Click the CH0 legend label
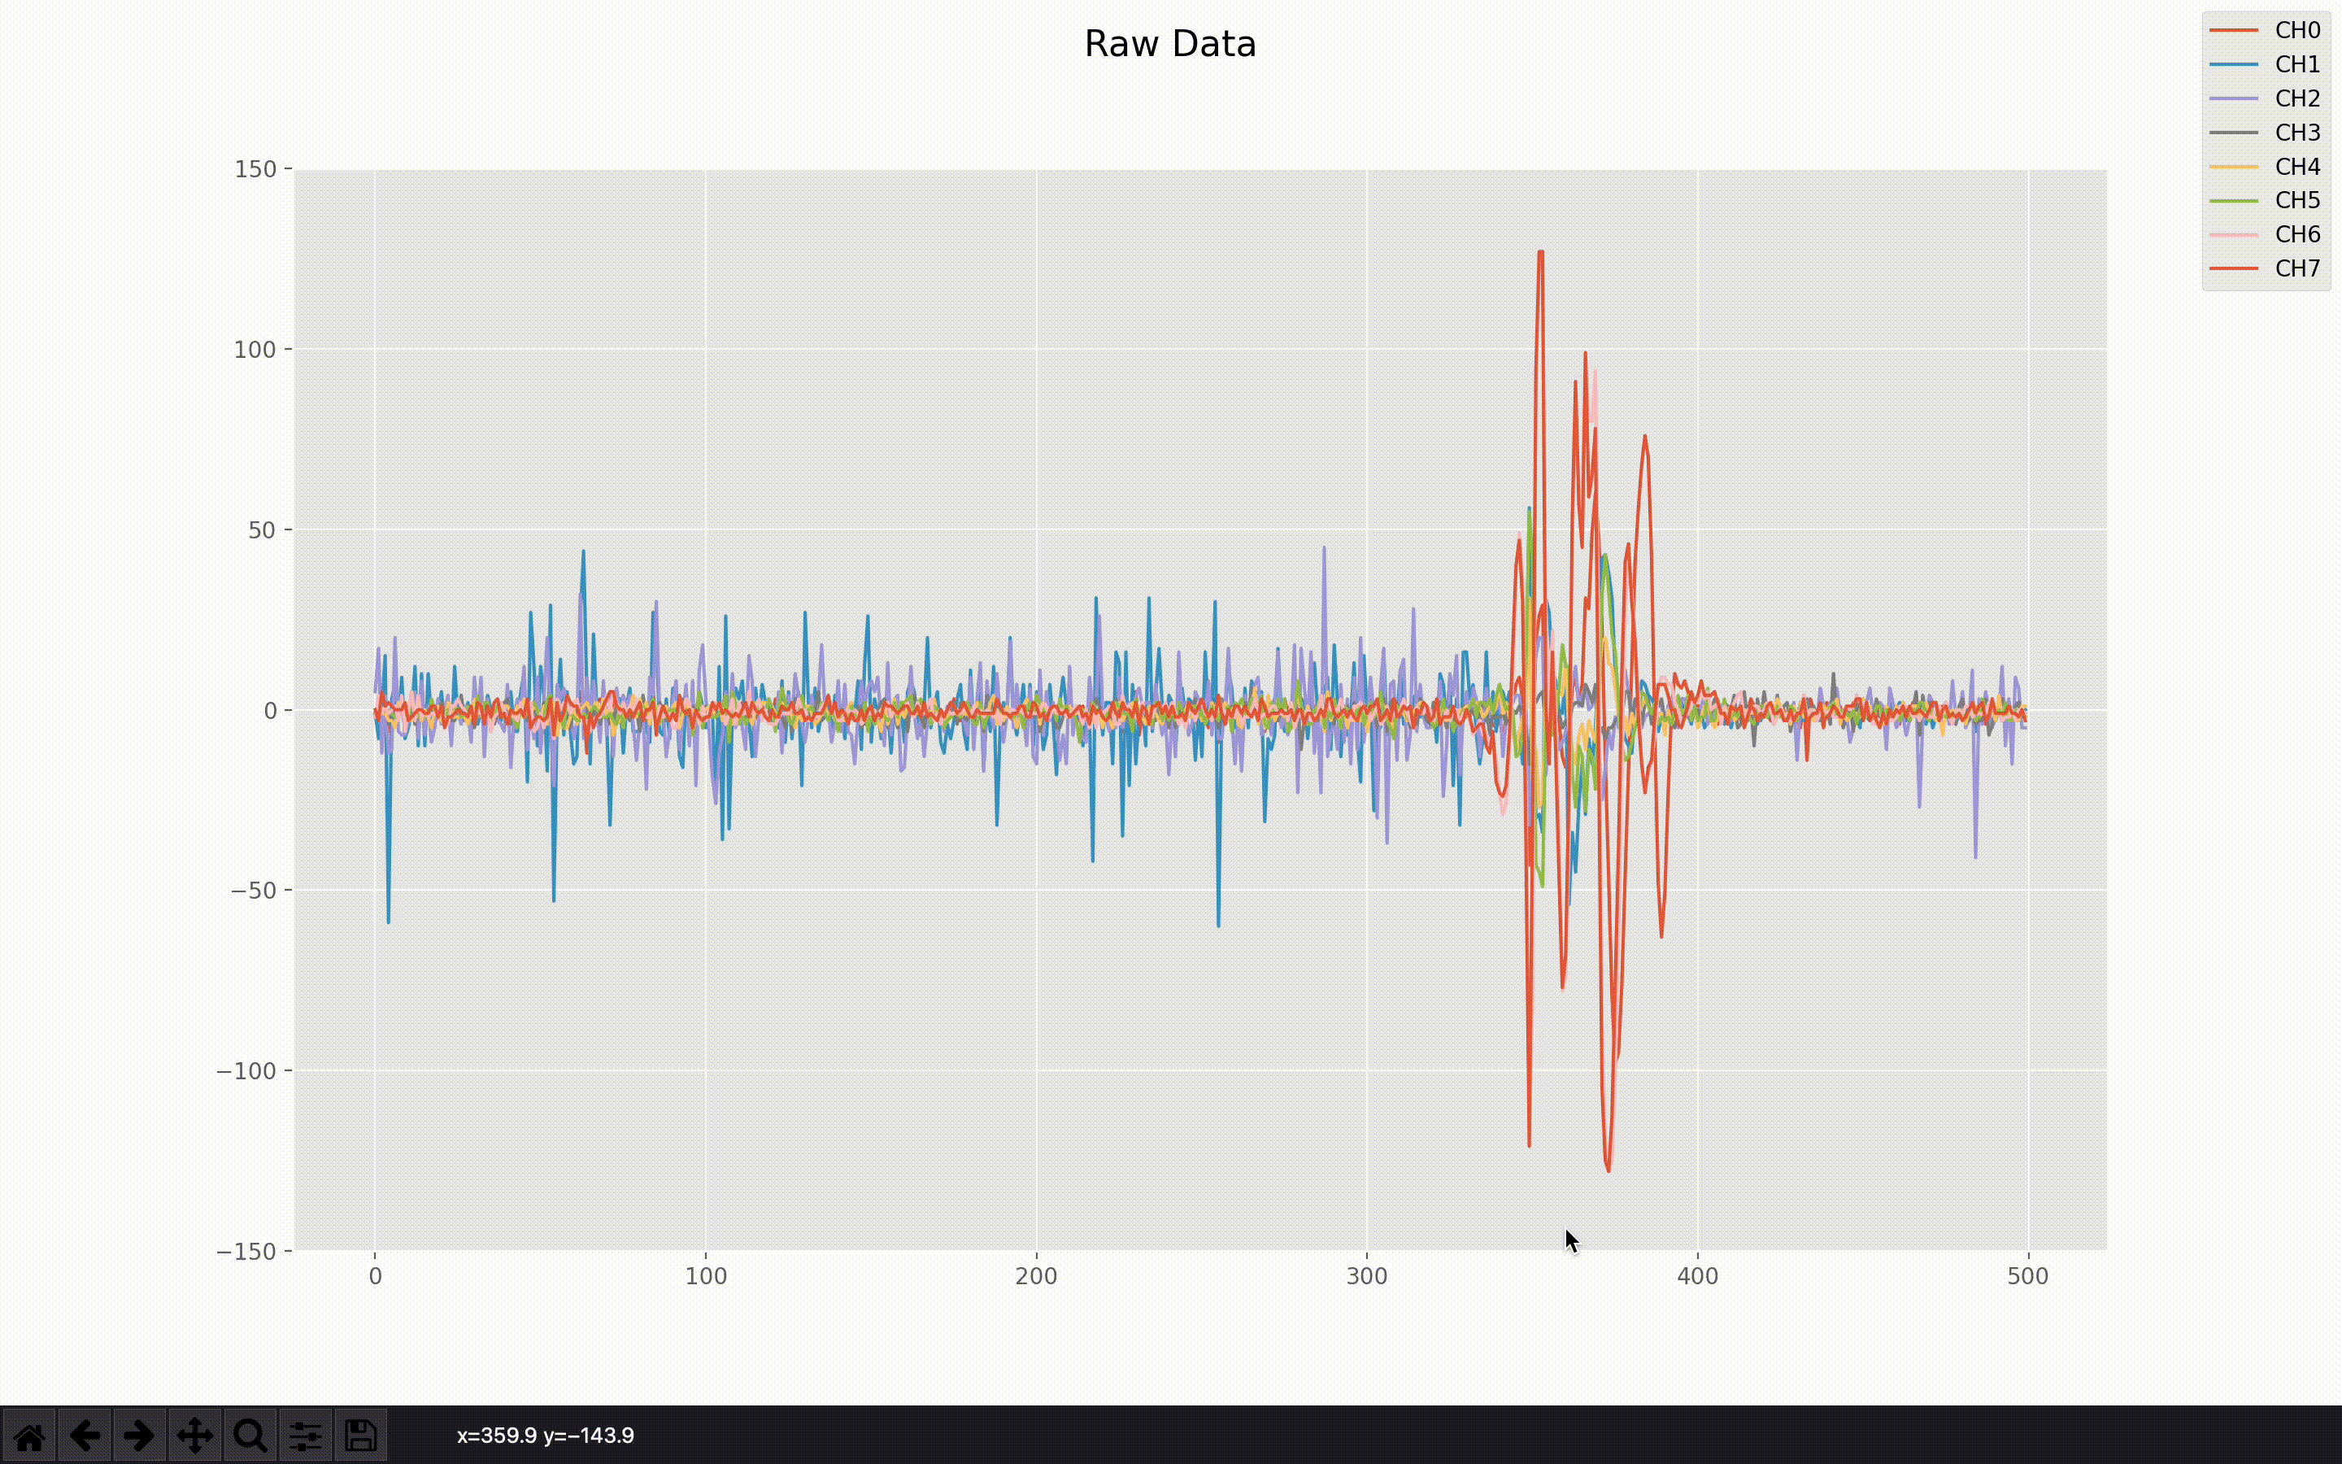2342x1464 pixels. [x=2296, y=30]
